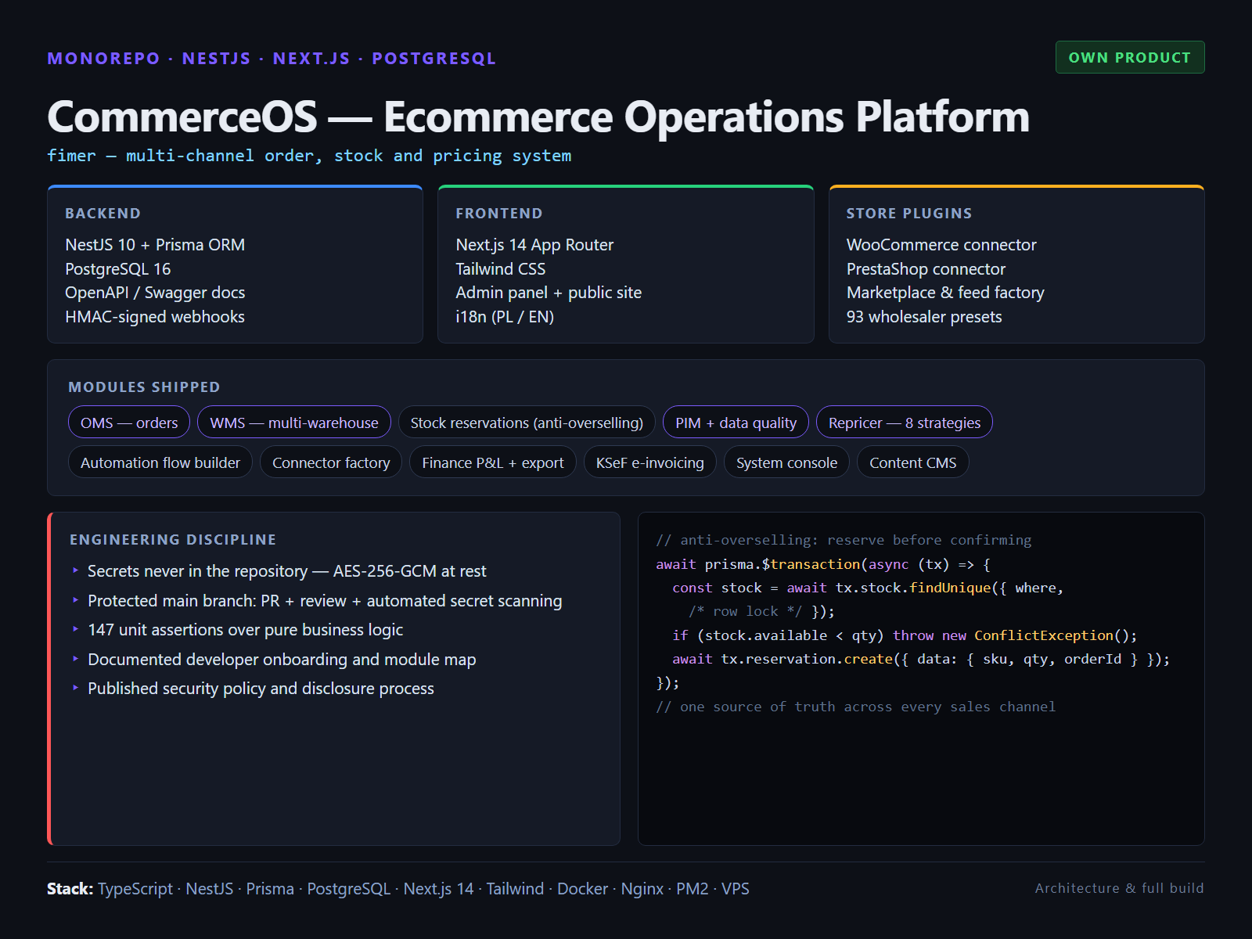Click the code line throwing ConflictException
1252x939 pixels.
click(905, 635)
